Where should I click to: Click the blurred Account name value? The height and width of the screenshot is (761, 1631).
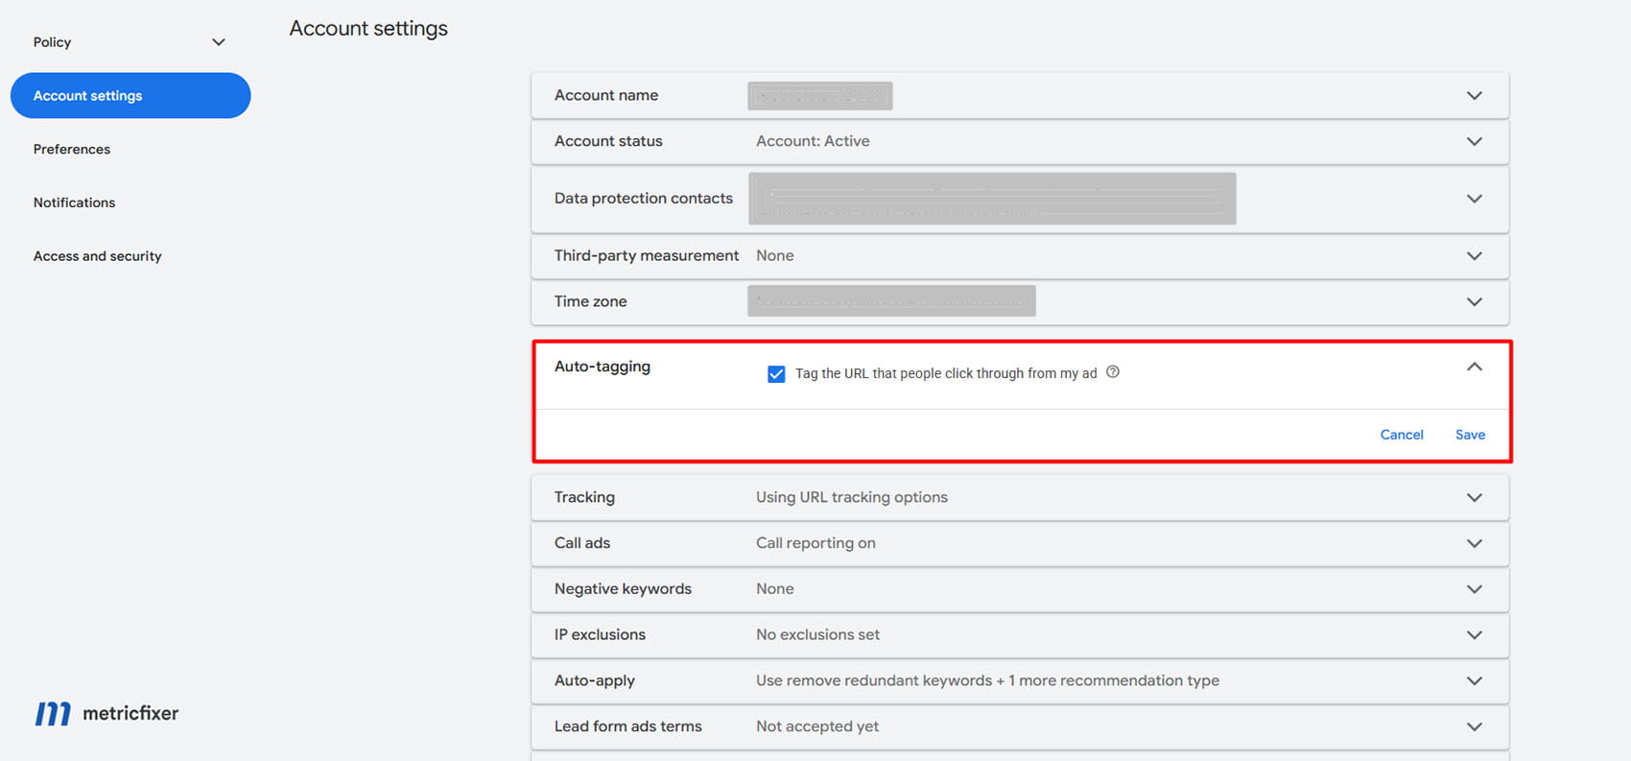[820, 96]
